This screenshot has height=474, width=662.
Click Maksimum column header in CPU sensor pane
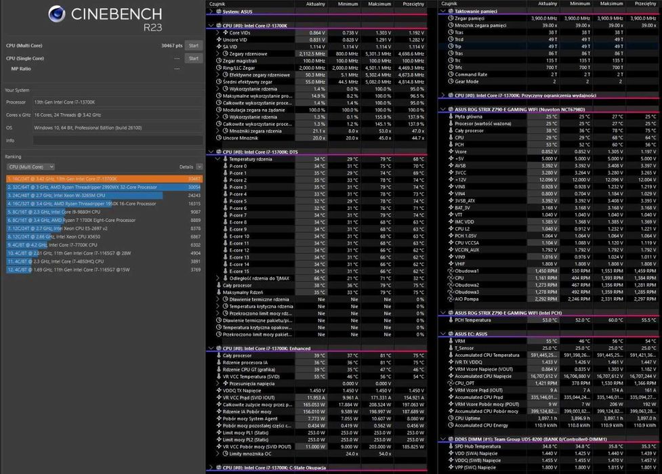[379, 4]
